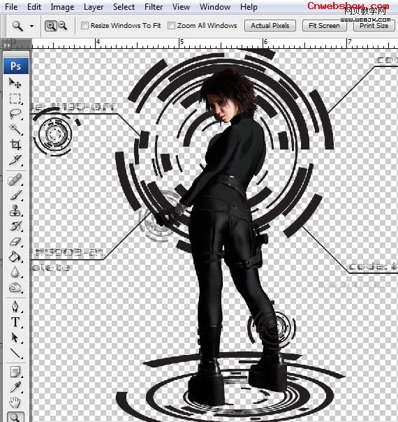Select the Eyedropper tool
This screenshot has height=422, width=398.
click(x=15, y=387)
